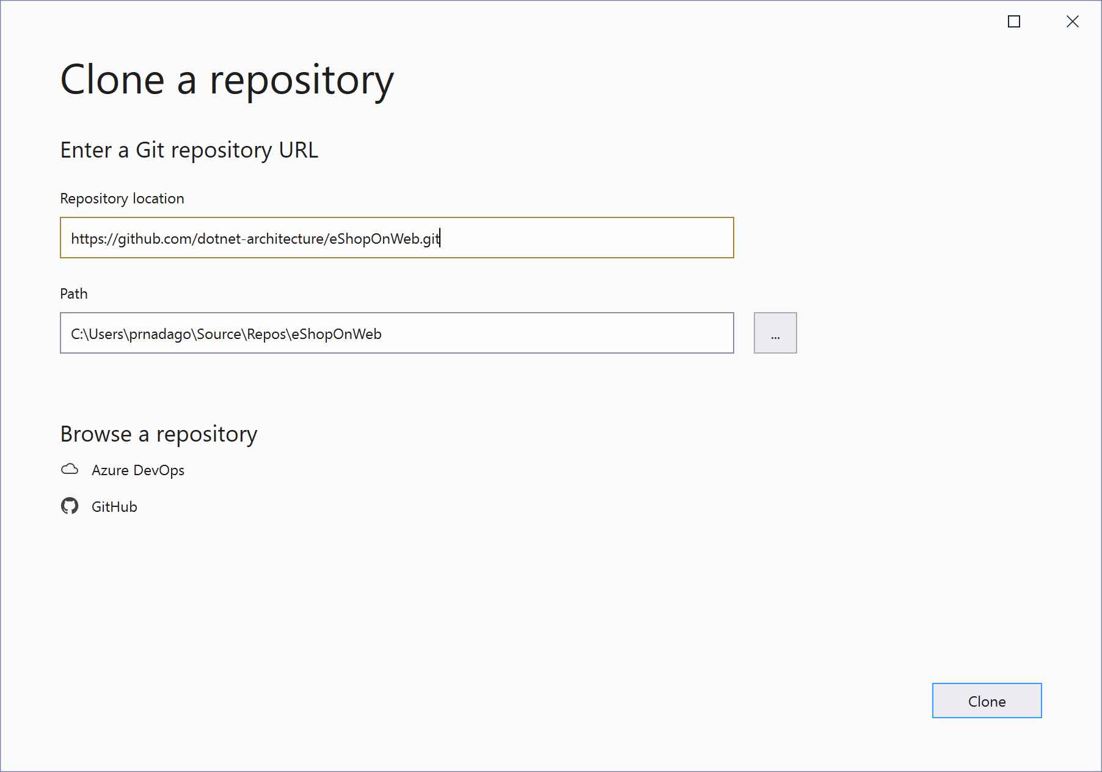Image resolution: width=1102 pixels, height=772 pixels.
Task: Click the Enter a Git repository URL heading
Action: click(189, 150)
